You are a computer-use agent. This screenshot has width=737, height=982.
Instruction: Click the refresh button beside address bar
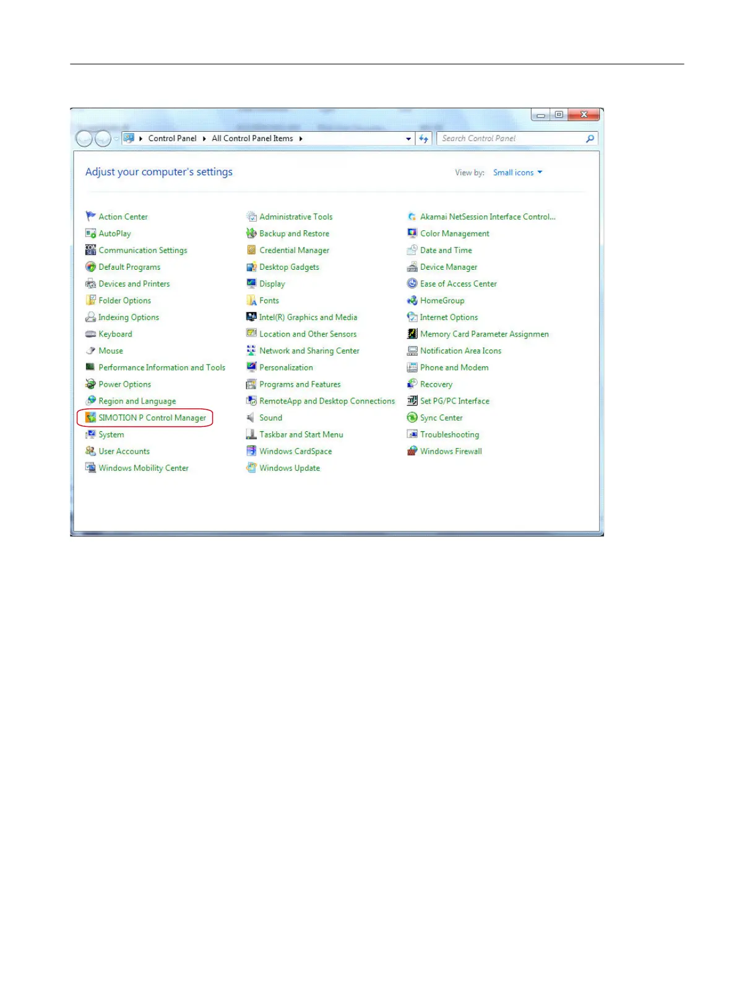424,139
